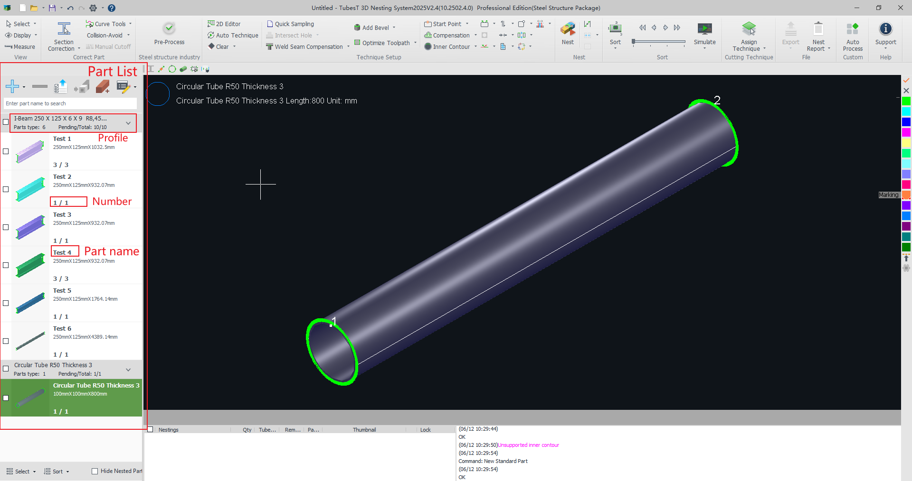The height and width of the screenshot is (481, 912).
Task: Click the bottom Select button
Action: 21,471
